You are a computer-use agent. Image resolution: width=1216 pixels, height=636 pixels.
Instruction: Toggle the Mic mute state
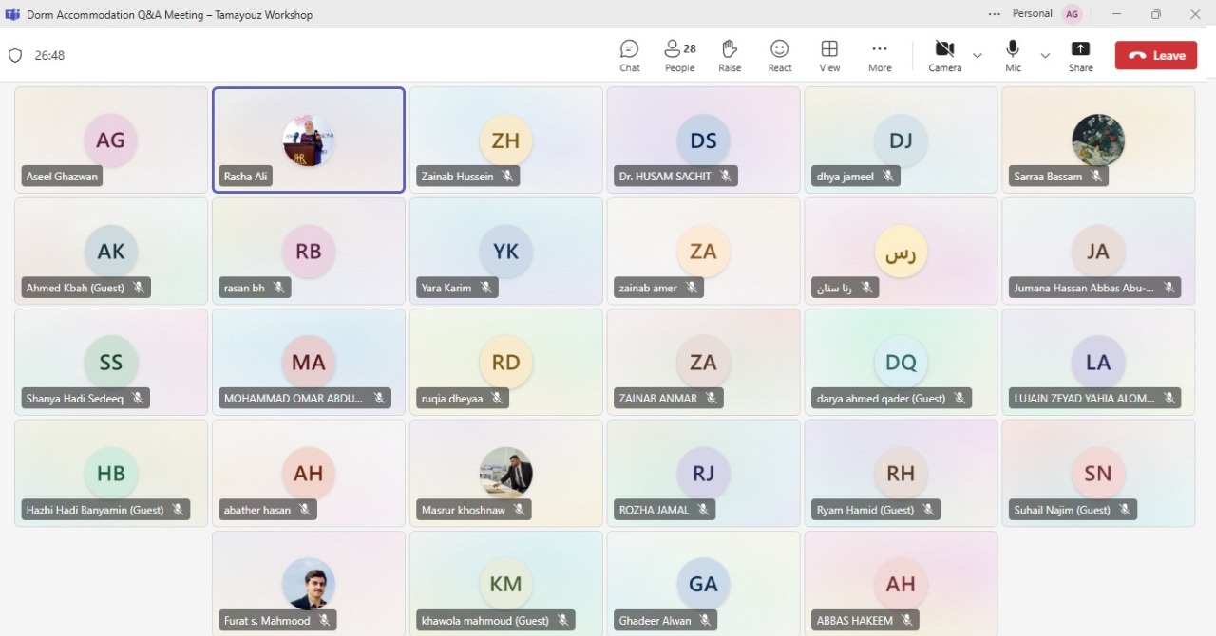point(1013,55)
